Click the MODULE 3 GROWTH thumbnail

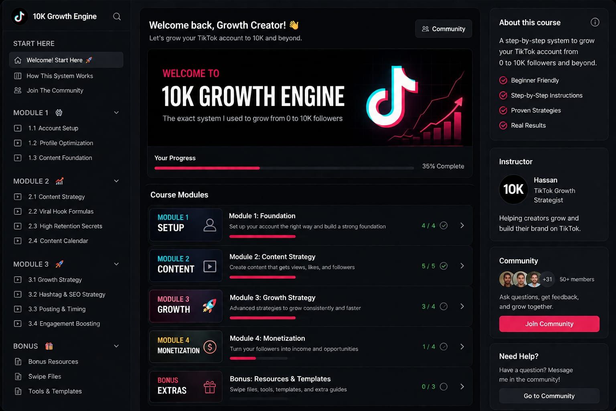pos(186,306)
